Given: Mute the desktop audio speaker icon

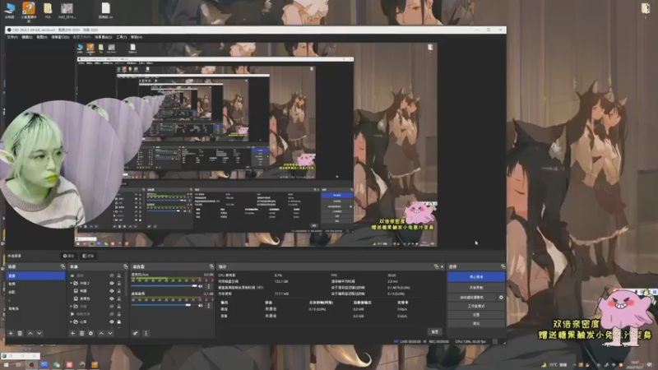Looking at the screenshot, I should (x=201, y=305).
